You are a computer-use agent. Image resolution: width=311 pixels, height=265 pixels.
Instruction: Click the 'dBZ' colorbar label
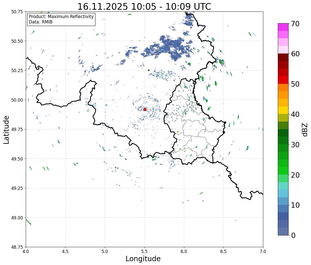305,129
